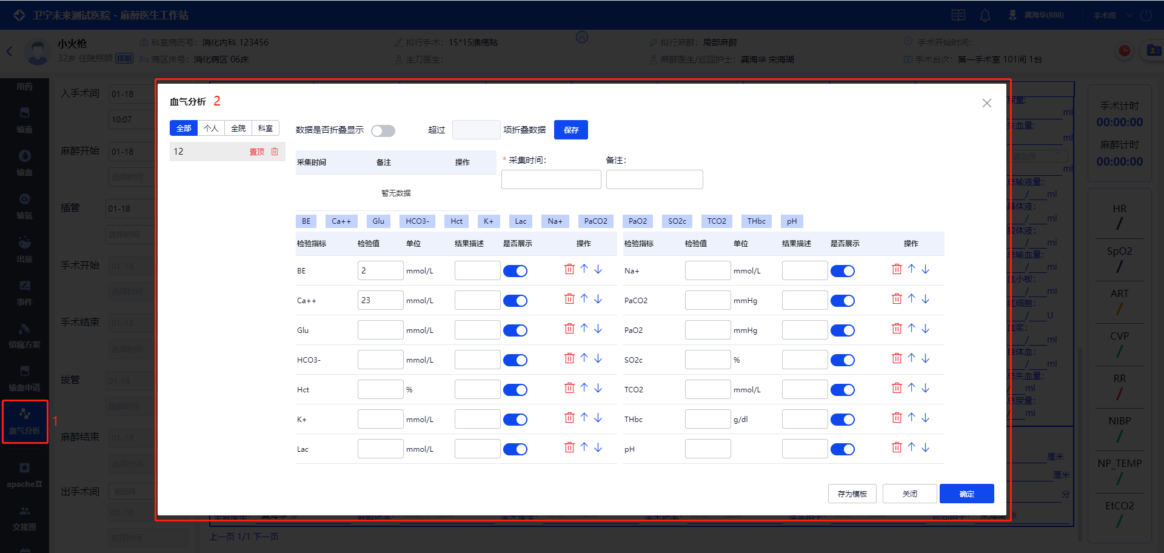Delete the Ca++ indicator row
Viewport: 1164px width, 553px height.
[569, 299]
